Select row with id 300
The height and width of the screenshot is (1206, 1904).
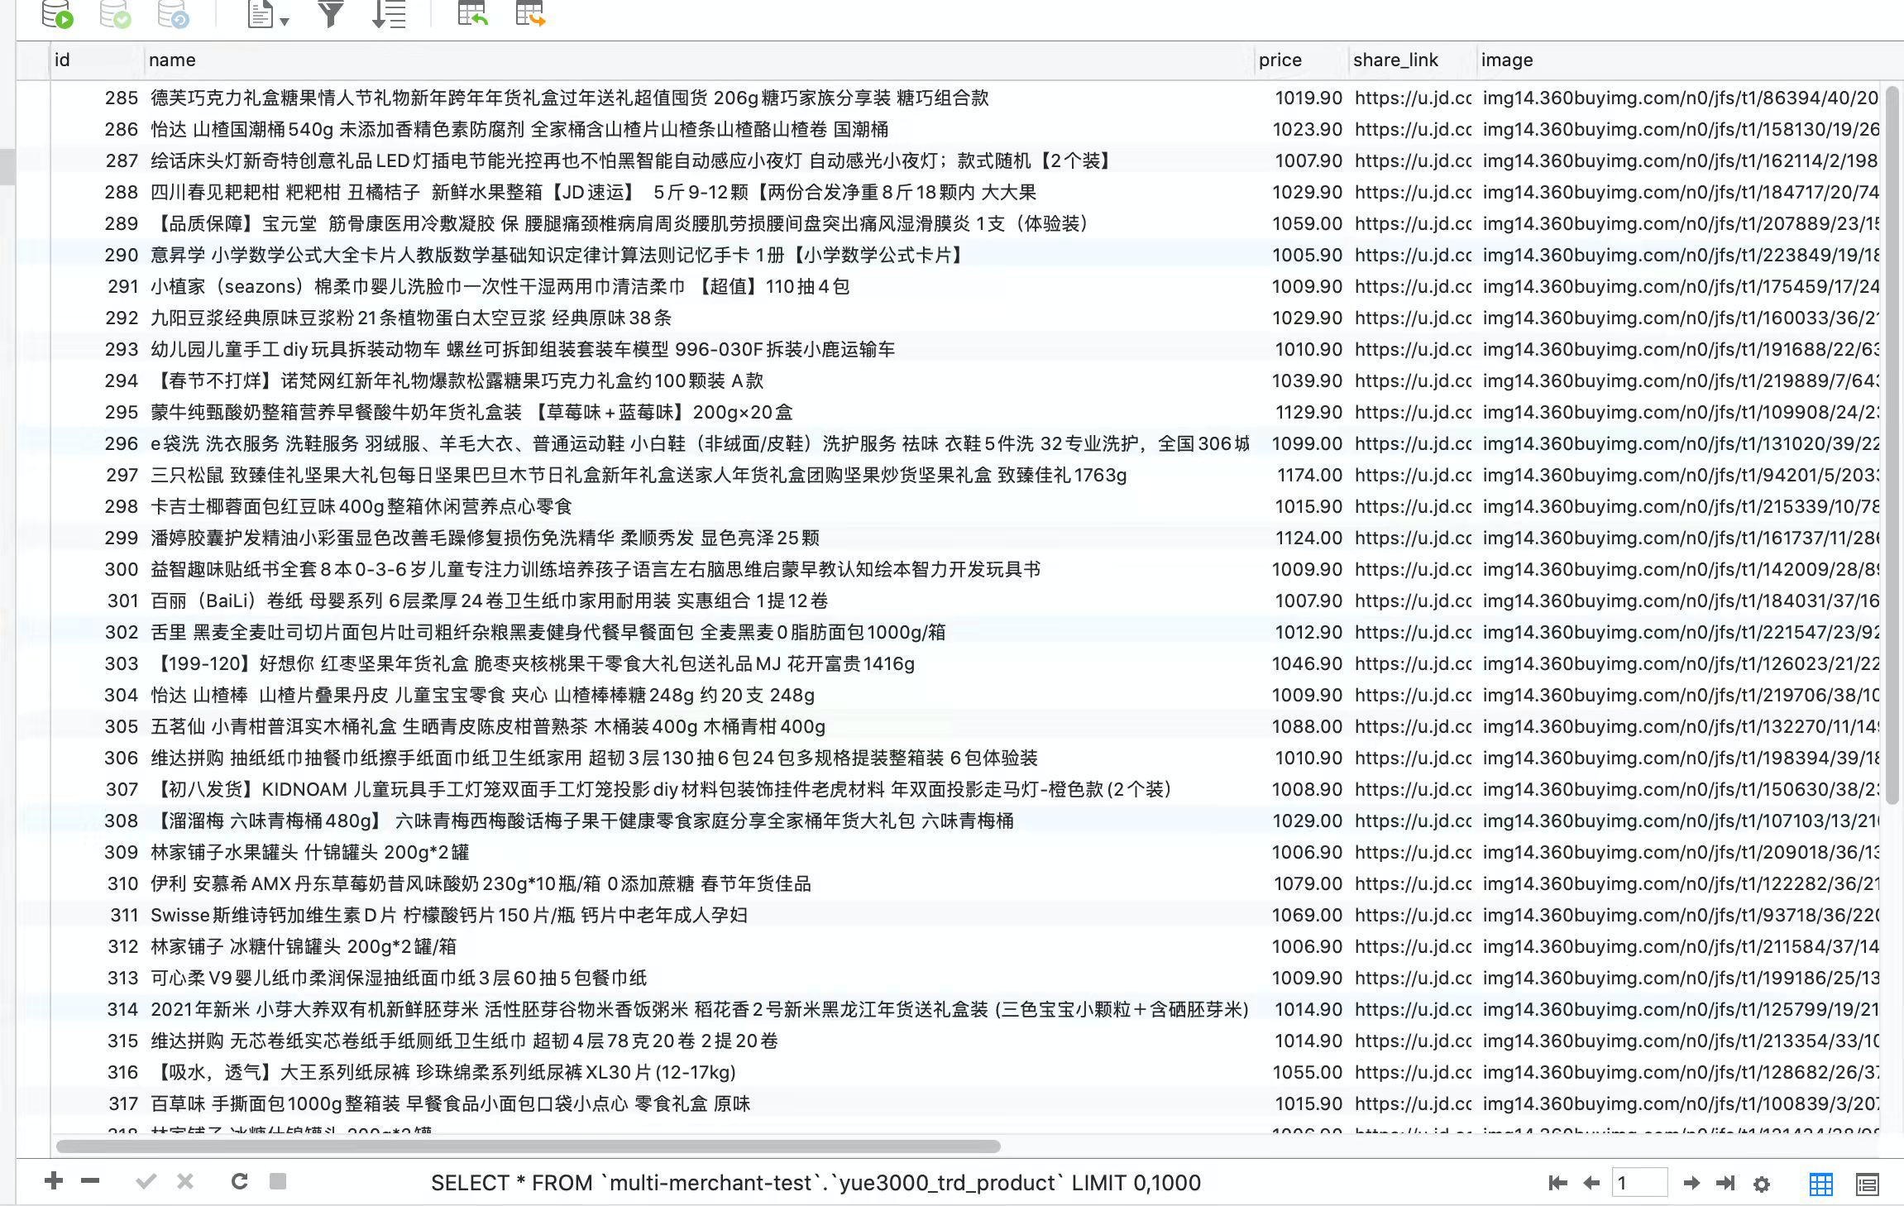122,569
